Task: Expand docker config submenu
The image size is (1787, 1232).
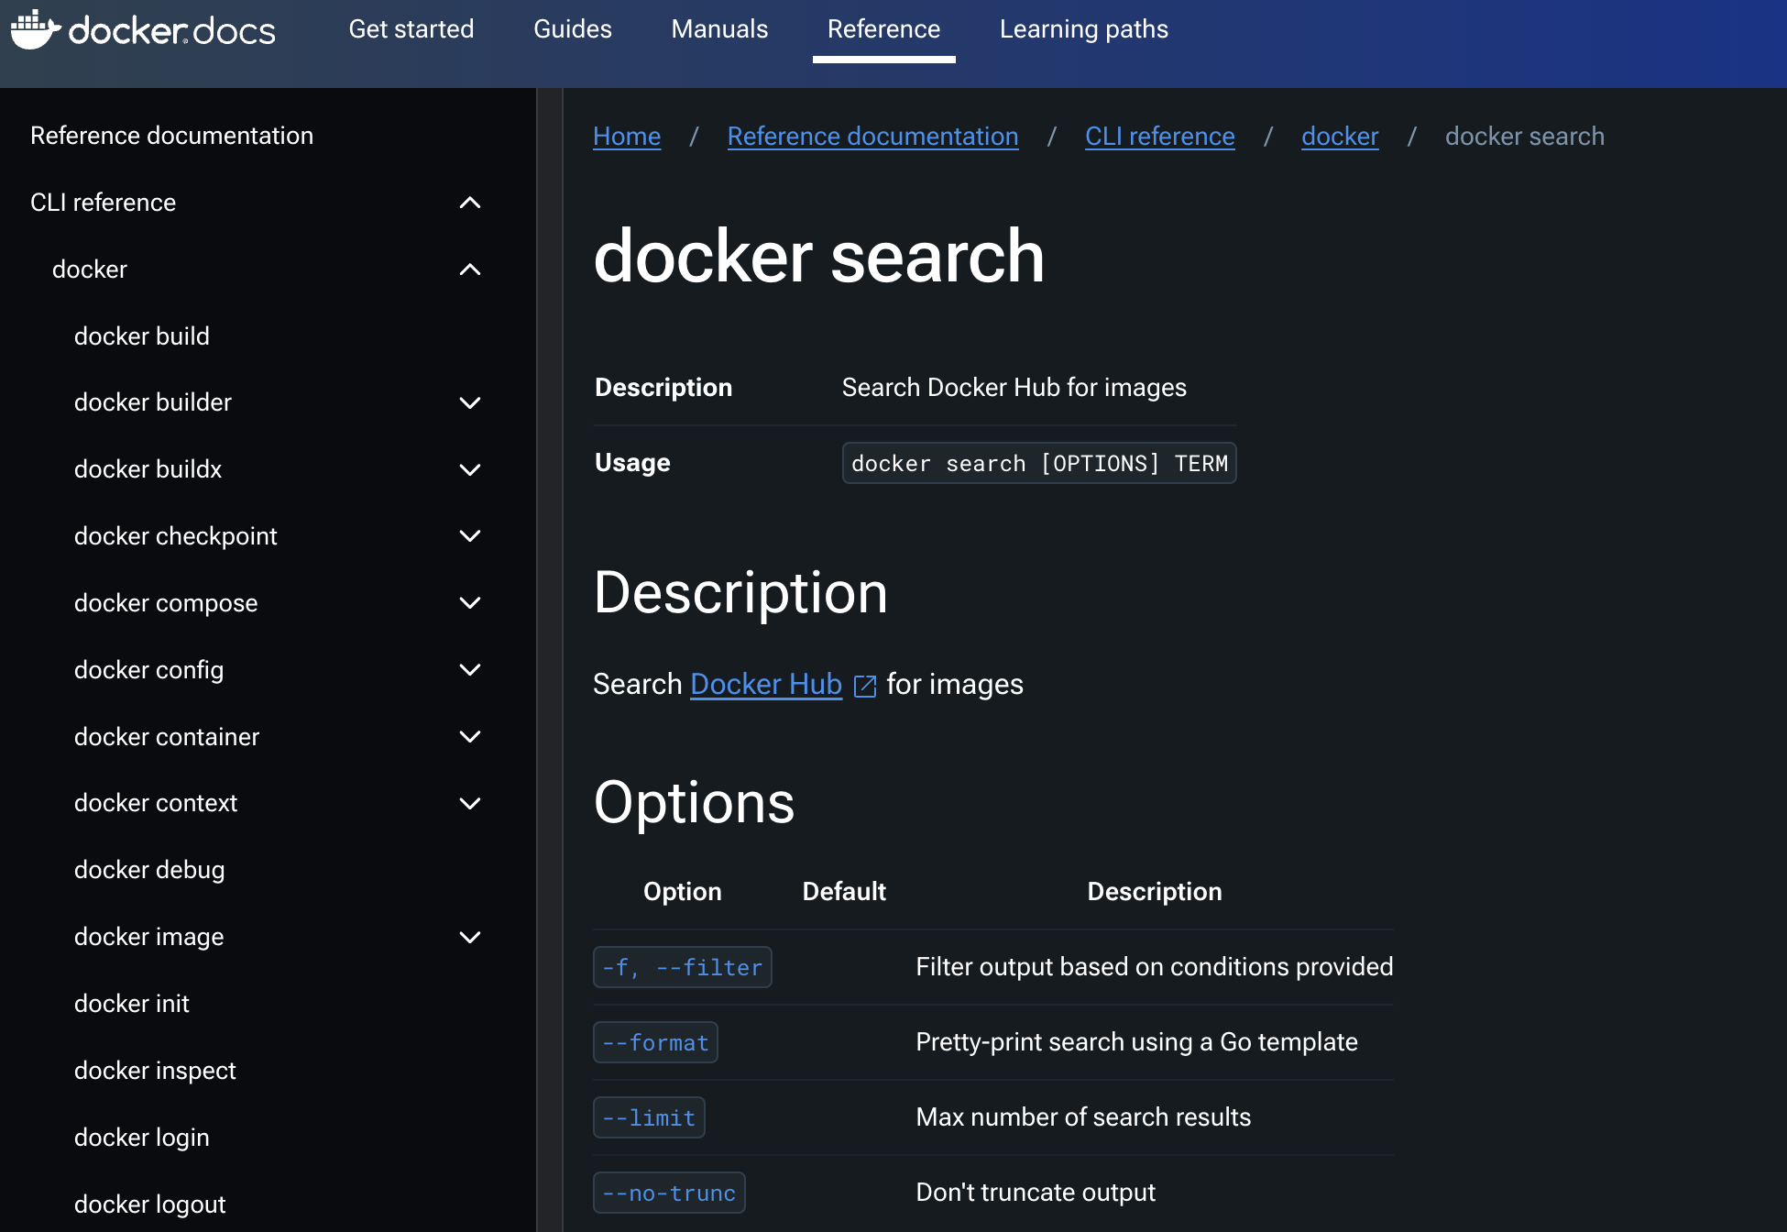Action: tap(469, 670)
